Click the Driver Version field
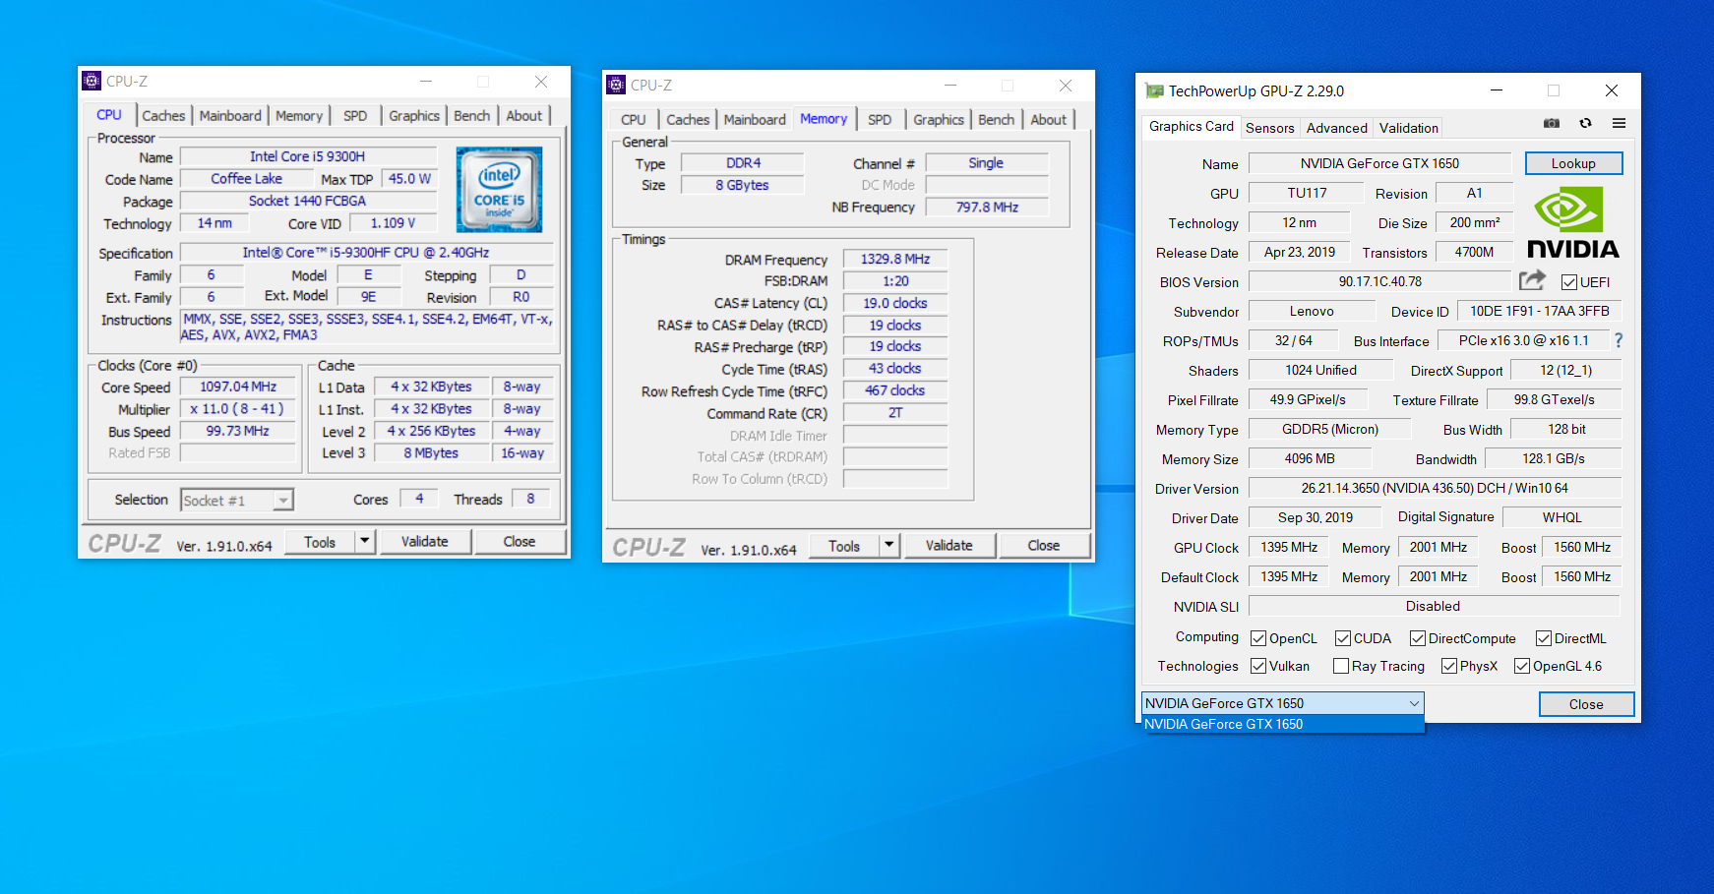 [1435, 488]
